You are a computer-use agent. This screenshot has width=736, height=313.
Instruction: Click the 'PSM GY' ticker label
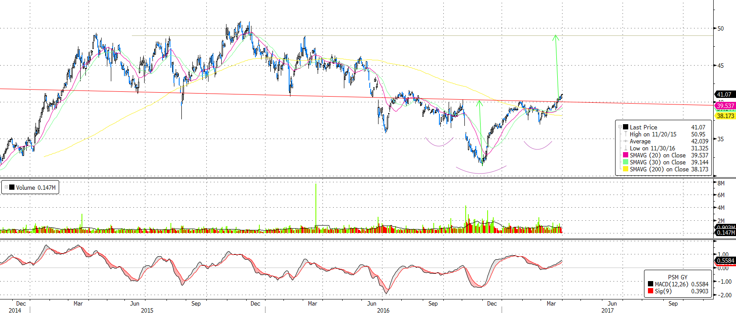coord(677,277)
